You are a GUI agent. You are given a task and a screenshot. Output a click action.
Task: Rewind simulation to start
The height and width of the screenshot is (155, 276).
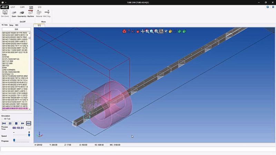tap(4, 123)
